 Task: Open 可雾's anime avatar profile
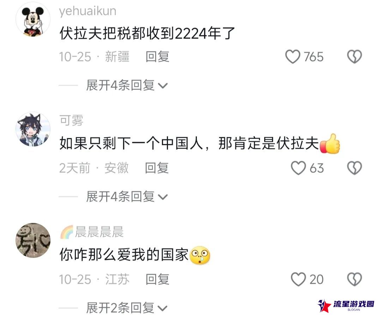33,129
